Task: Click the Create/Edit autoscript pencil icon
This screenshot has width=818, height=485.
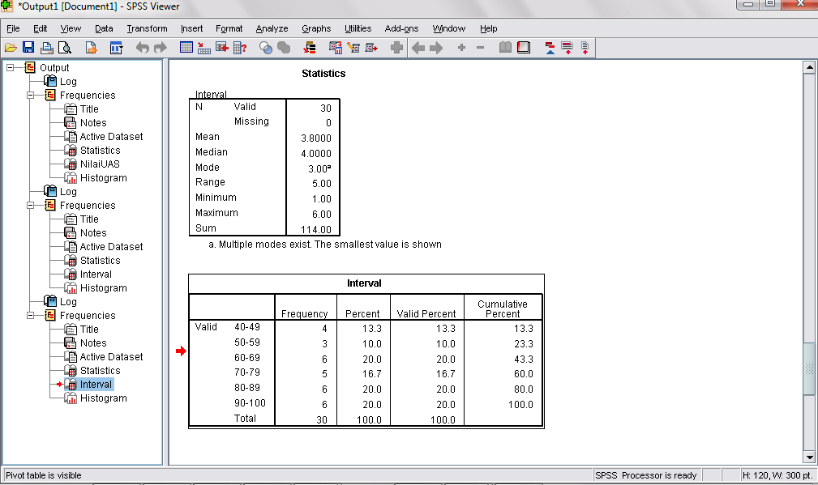Action: (x=353, y=48)
